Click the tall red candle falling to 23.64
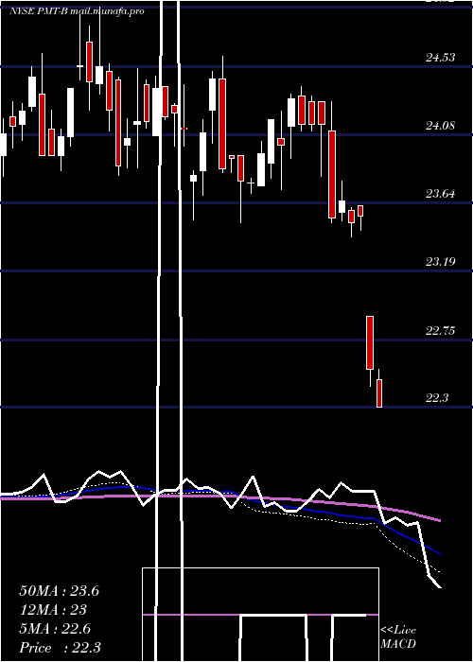The image size is (473, 662). pyautogui.click(x=332, y=174)
